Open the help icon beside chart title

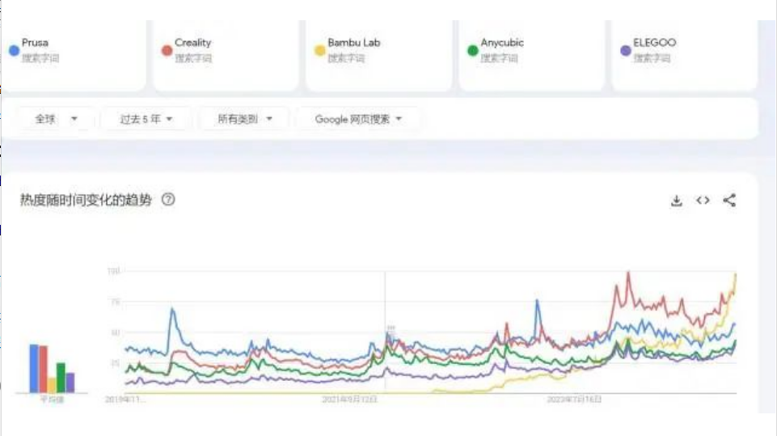point(168,200)
